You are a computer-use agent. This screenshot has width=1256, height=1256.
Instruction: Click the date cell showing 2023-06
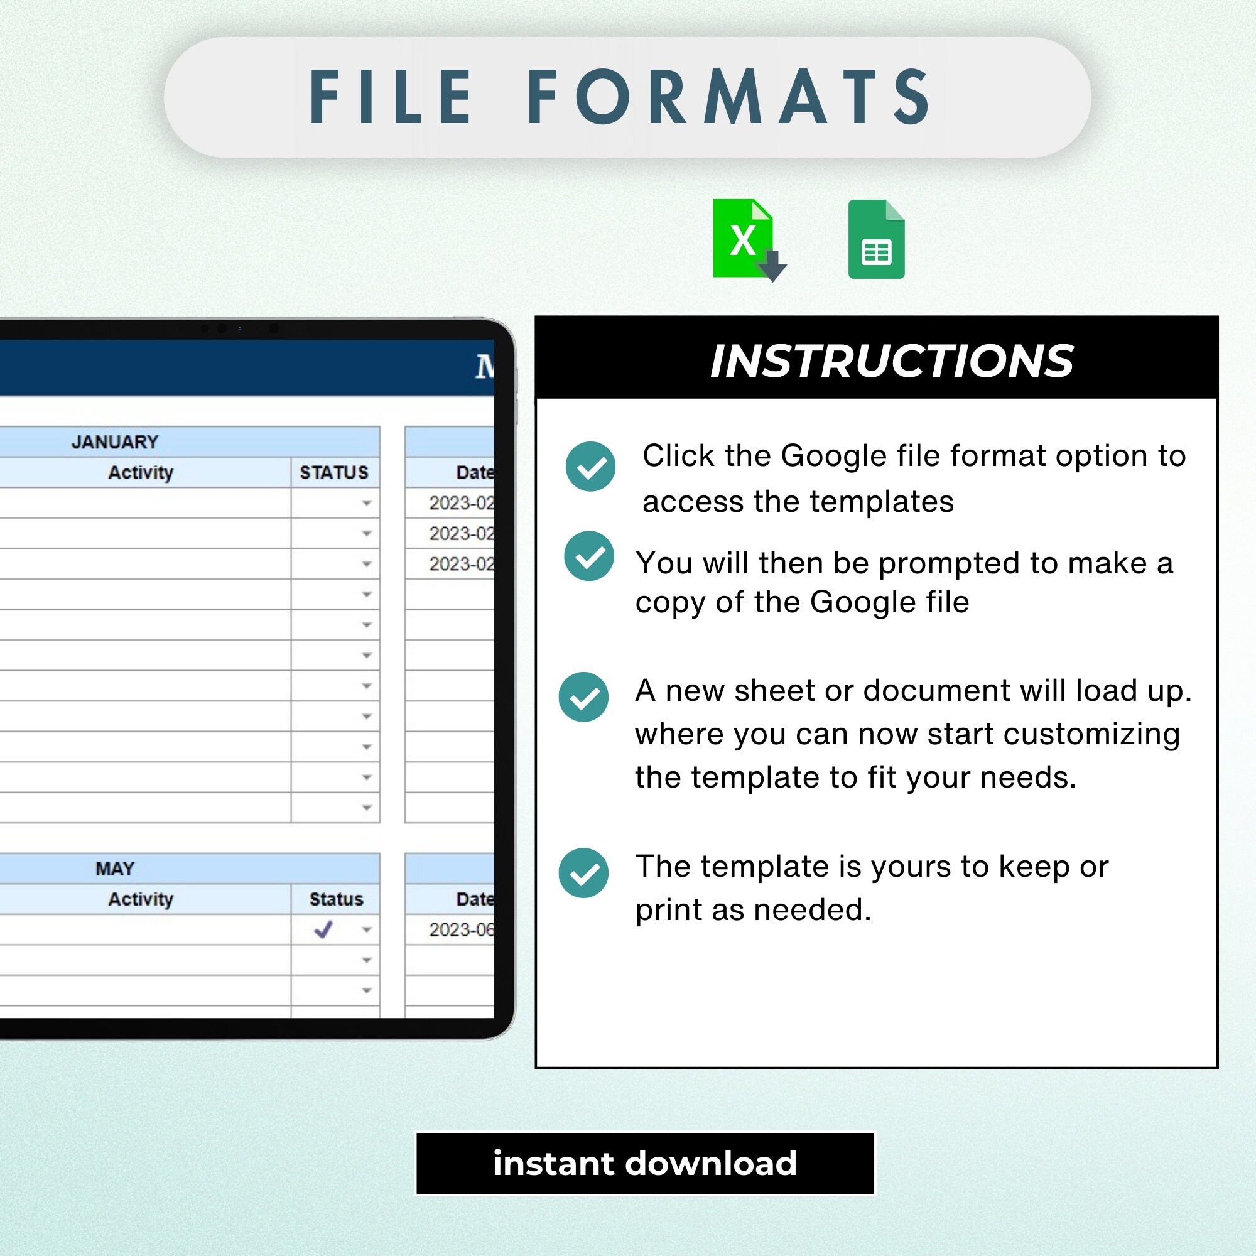463,930
